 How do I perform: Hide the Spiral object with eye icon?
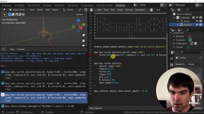click(197, 21)
